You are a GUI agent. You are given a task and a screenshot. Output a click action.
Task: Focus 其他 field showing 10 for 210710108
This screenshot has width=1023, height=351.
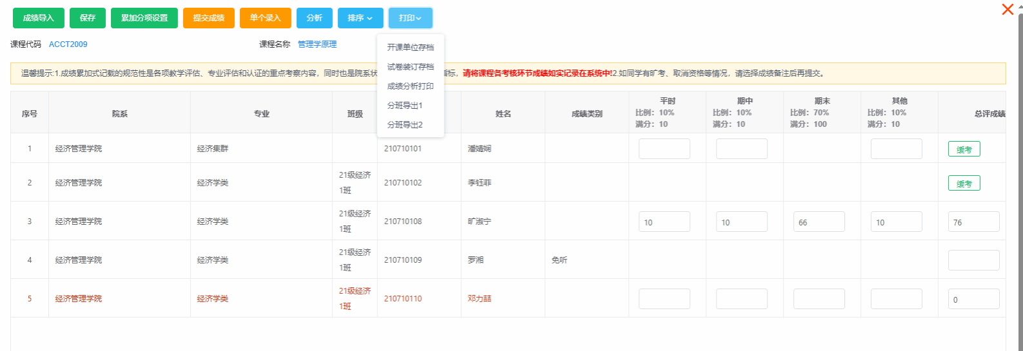point(897,222)
